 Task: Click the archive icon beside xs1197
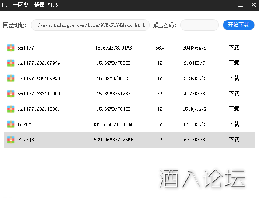click(x=11, y=48)
